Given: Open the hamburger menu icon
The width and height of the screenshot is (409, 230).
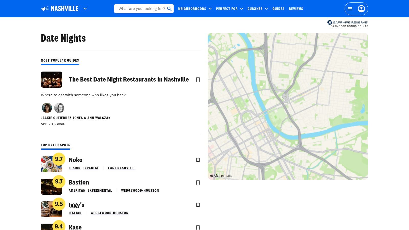Looking at the screenshot, I should pyautogui.click(x=350, y=9).
